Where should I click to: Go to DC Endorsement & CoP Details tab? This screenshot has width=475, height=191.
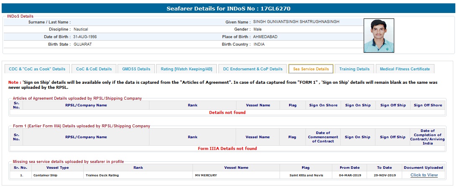pos(252,69)
